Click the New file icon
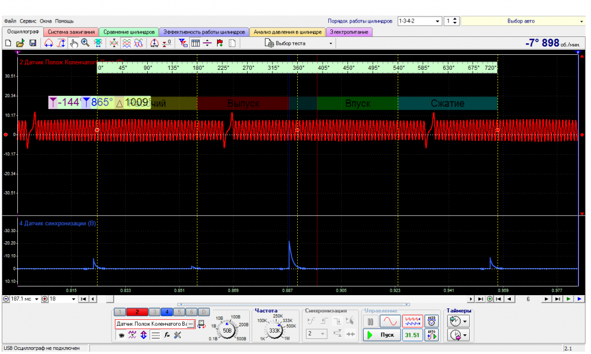 click(8, 43)
